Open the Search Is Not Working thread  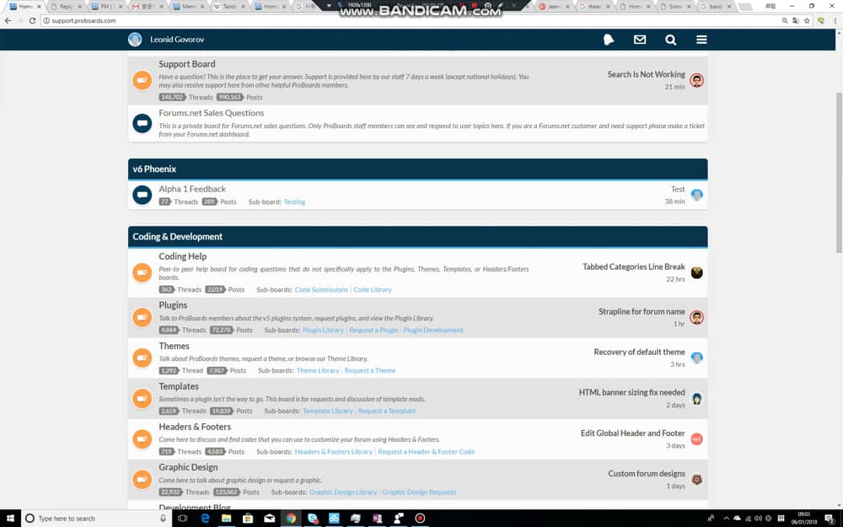tap(647, 74)
